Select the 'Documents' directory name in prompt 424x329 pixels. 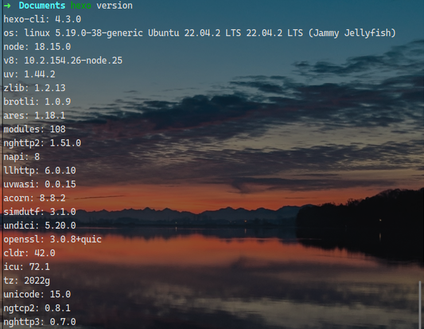coord(42,5)
